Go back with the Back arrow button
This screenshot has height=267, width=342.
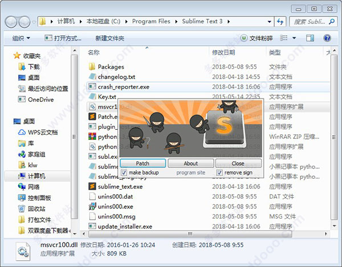point(11,22)
